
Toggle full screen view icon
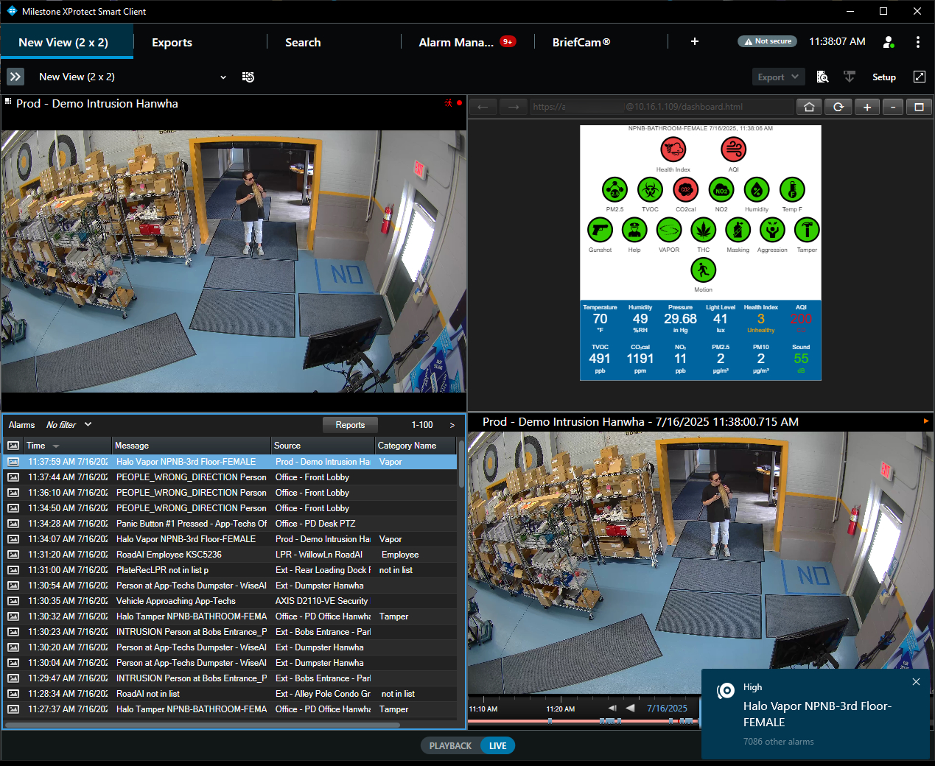[x=919, y=77]
